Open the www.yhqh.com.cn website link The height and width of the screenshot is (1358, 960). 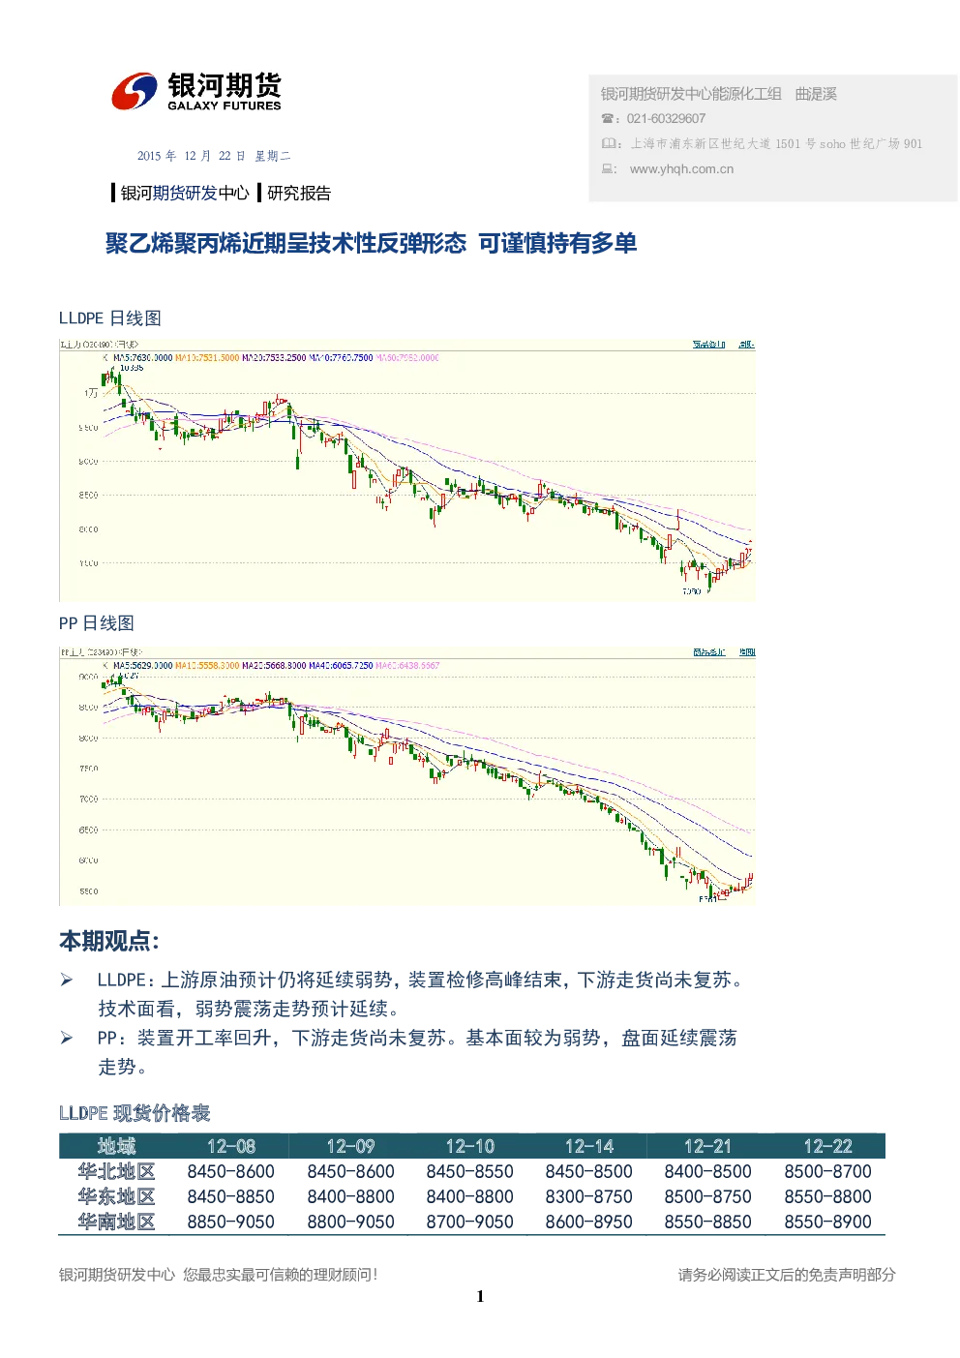click(681, 168)
